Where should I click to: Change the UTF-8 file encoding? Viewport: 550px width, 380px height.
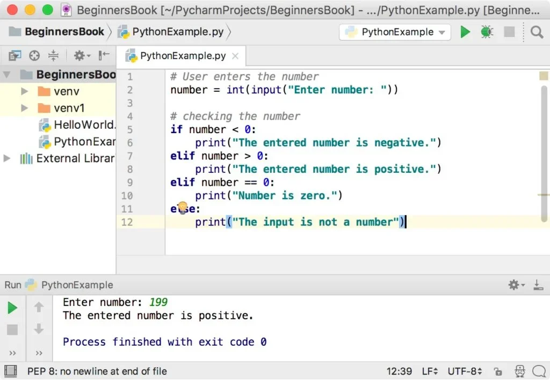[x=465, y=371]
